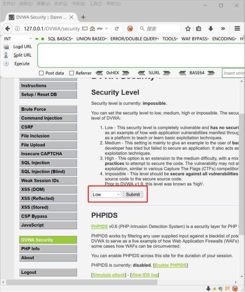The image size is (245, 292).
Task: Click the vertical scrollbar down arrow
Action: pos(242,276)
